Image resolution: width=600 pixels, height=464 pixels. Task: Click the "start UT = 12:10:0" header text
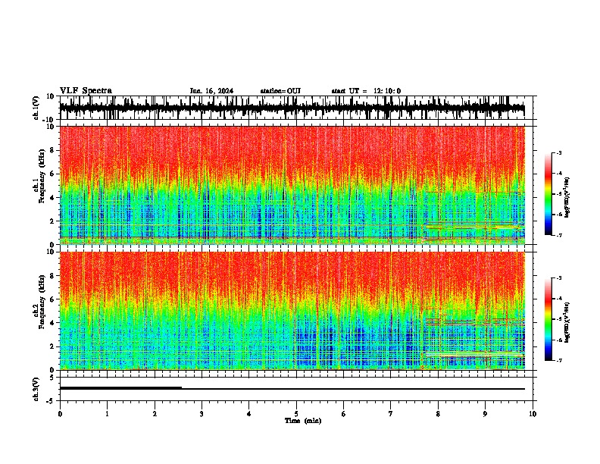tap(366, 91)
